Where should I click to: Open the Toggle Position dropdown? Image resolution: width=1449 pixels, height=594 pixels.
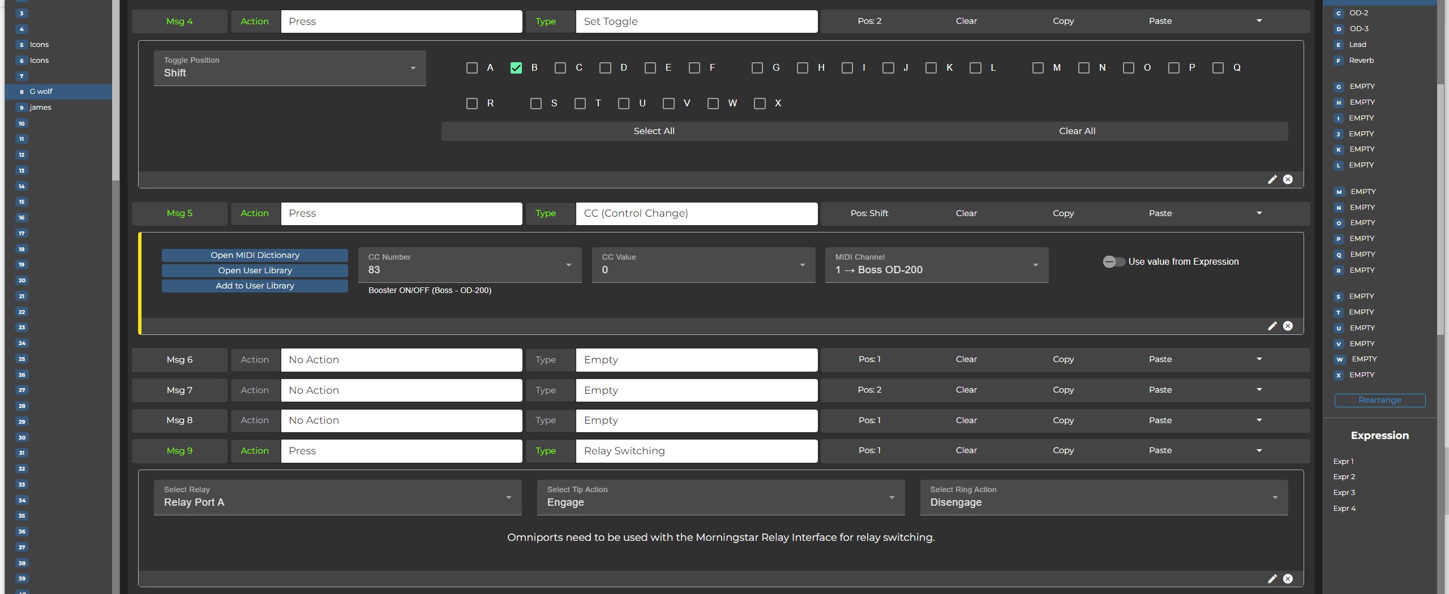point(289,68)
